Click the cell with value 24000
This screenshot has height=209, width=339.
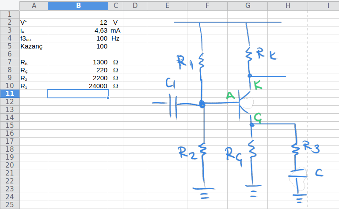(x=78, y=86)
